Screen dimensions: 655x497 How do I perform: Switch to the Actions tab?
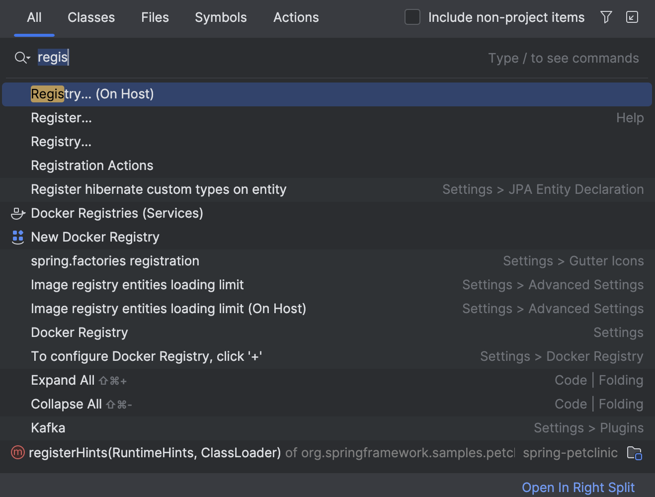(296, 17)
